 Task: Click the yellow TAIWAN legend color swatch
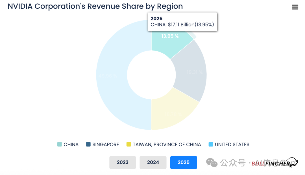pos(128,144)
